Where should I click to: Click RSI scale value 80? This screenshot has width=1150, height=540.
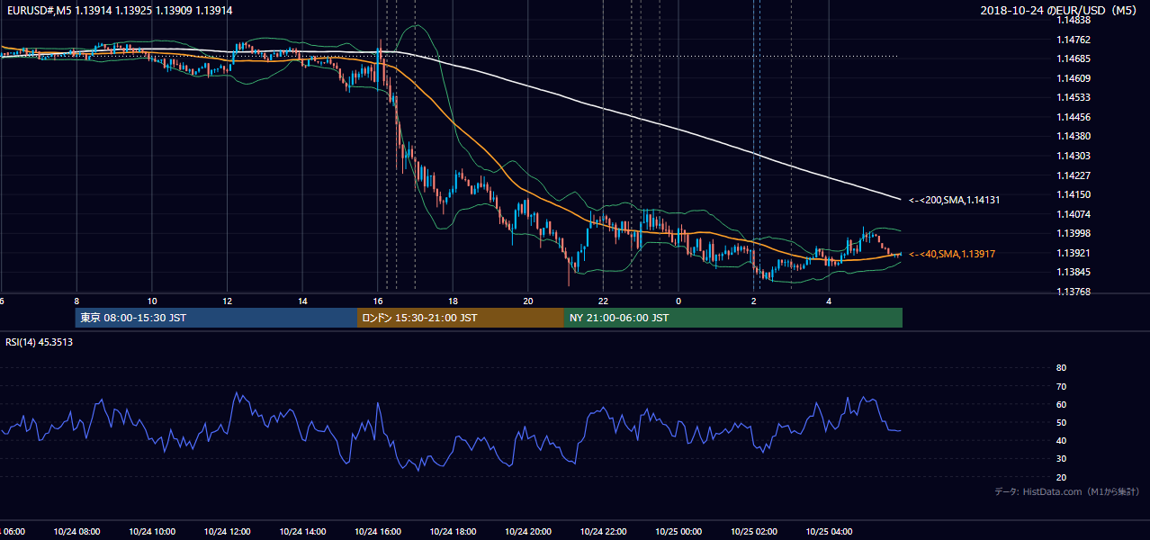tap(1061, 368)
